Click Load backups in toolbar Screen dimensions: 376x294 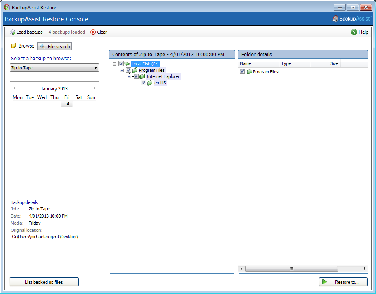26,32
